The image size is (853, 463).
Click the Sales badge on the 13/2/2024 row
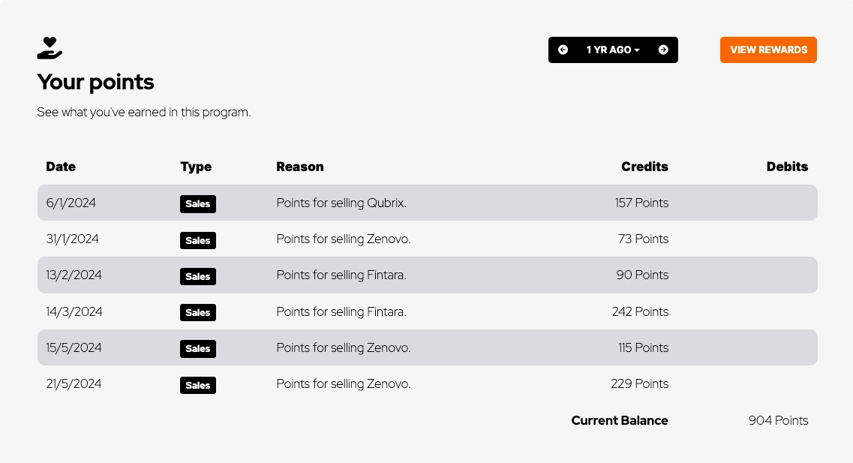(x=198, y=276)
